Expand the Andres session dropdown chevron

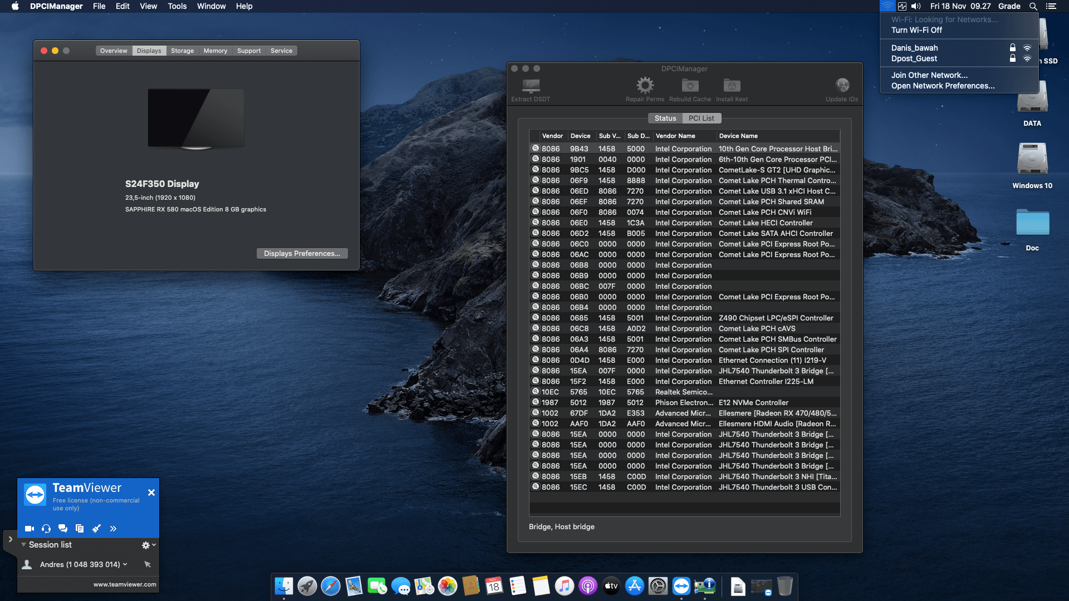pos(125,564)
